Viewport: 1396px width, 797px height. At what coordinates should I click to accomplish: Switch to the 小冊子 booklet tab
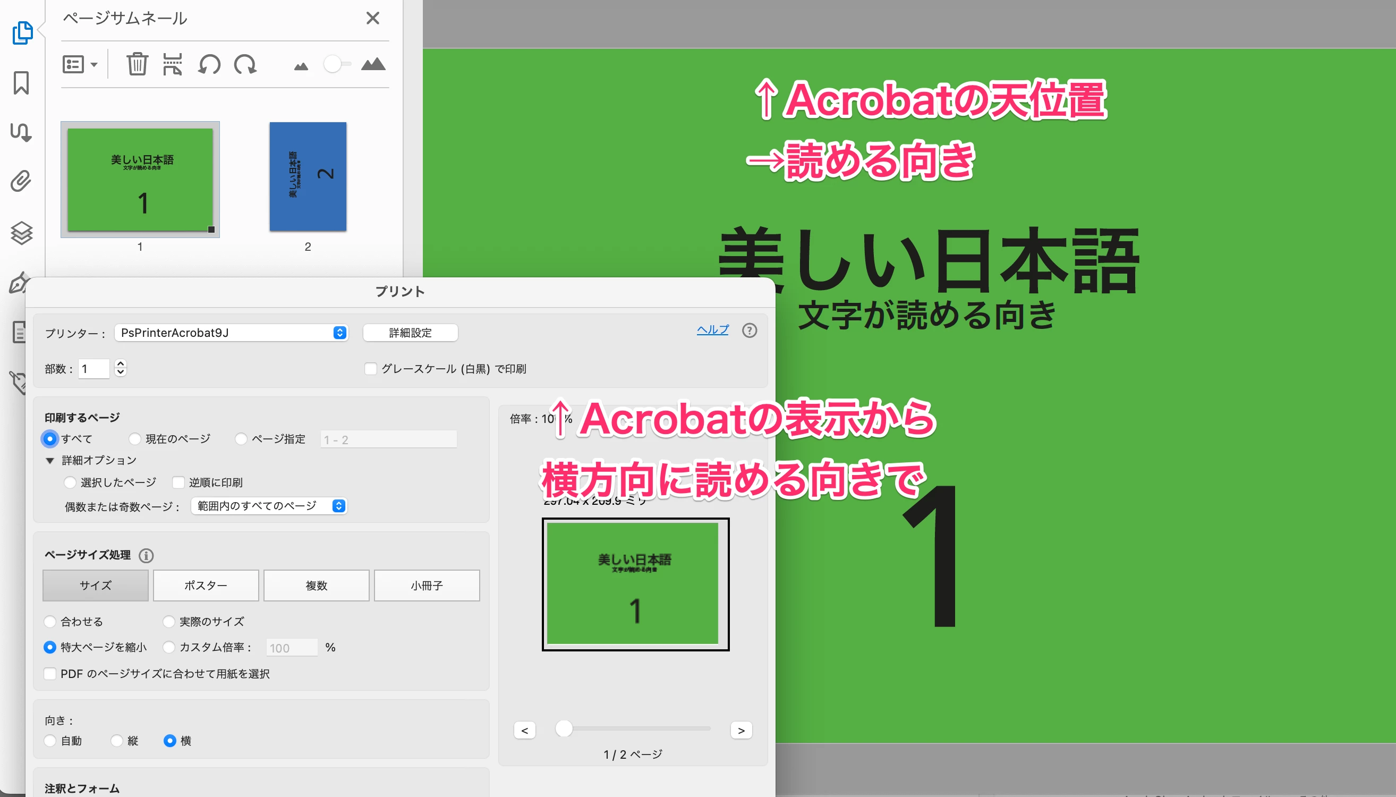427,585
